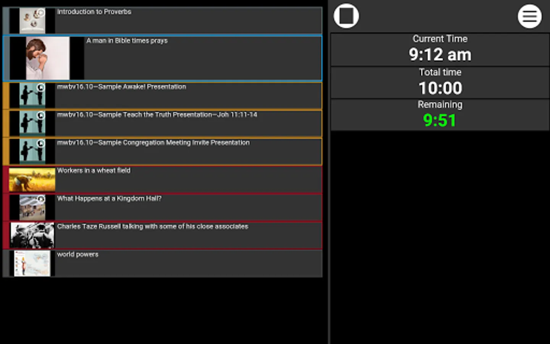Open Kingdom Hall video thumbnail
The height and width of the screenshot is (344, 550).
click(32, 208)
